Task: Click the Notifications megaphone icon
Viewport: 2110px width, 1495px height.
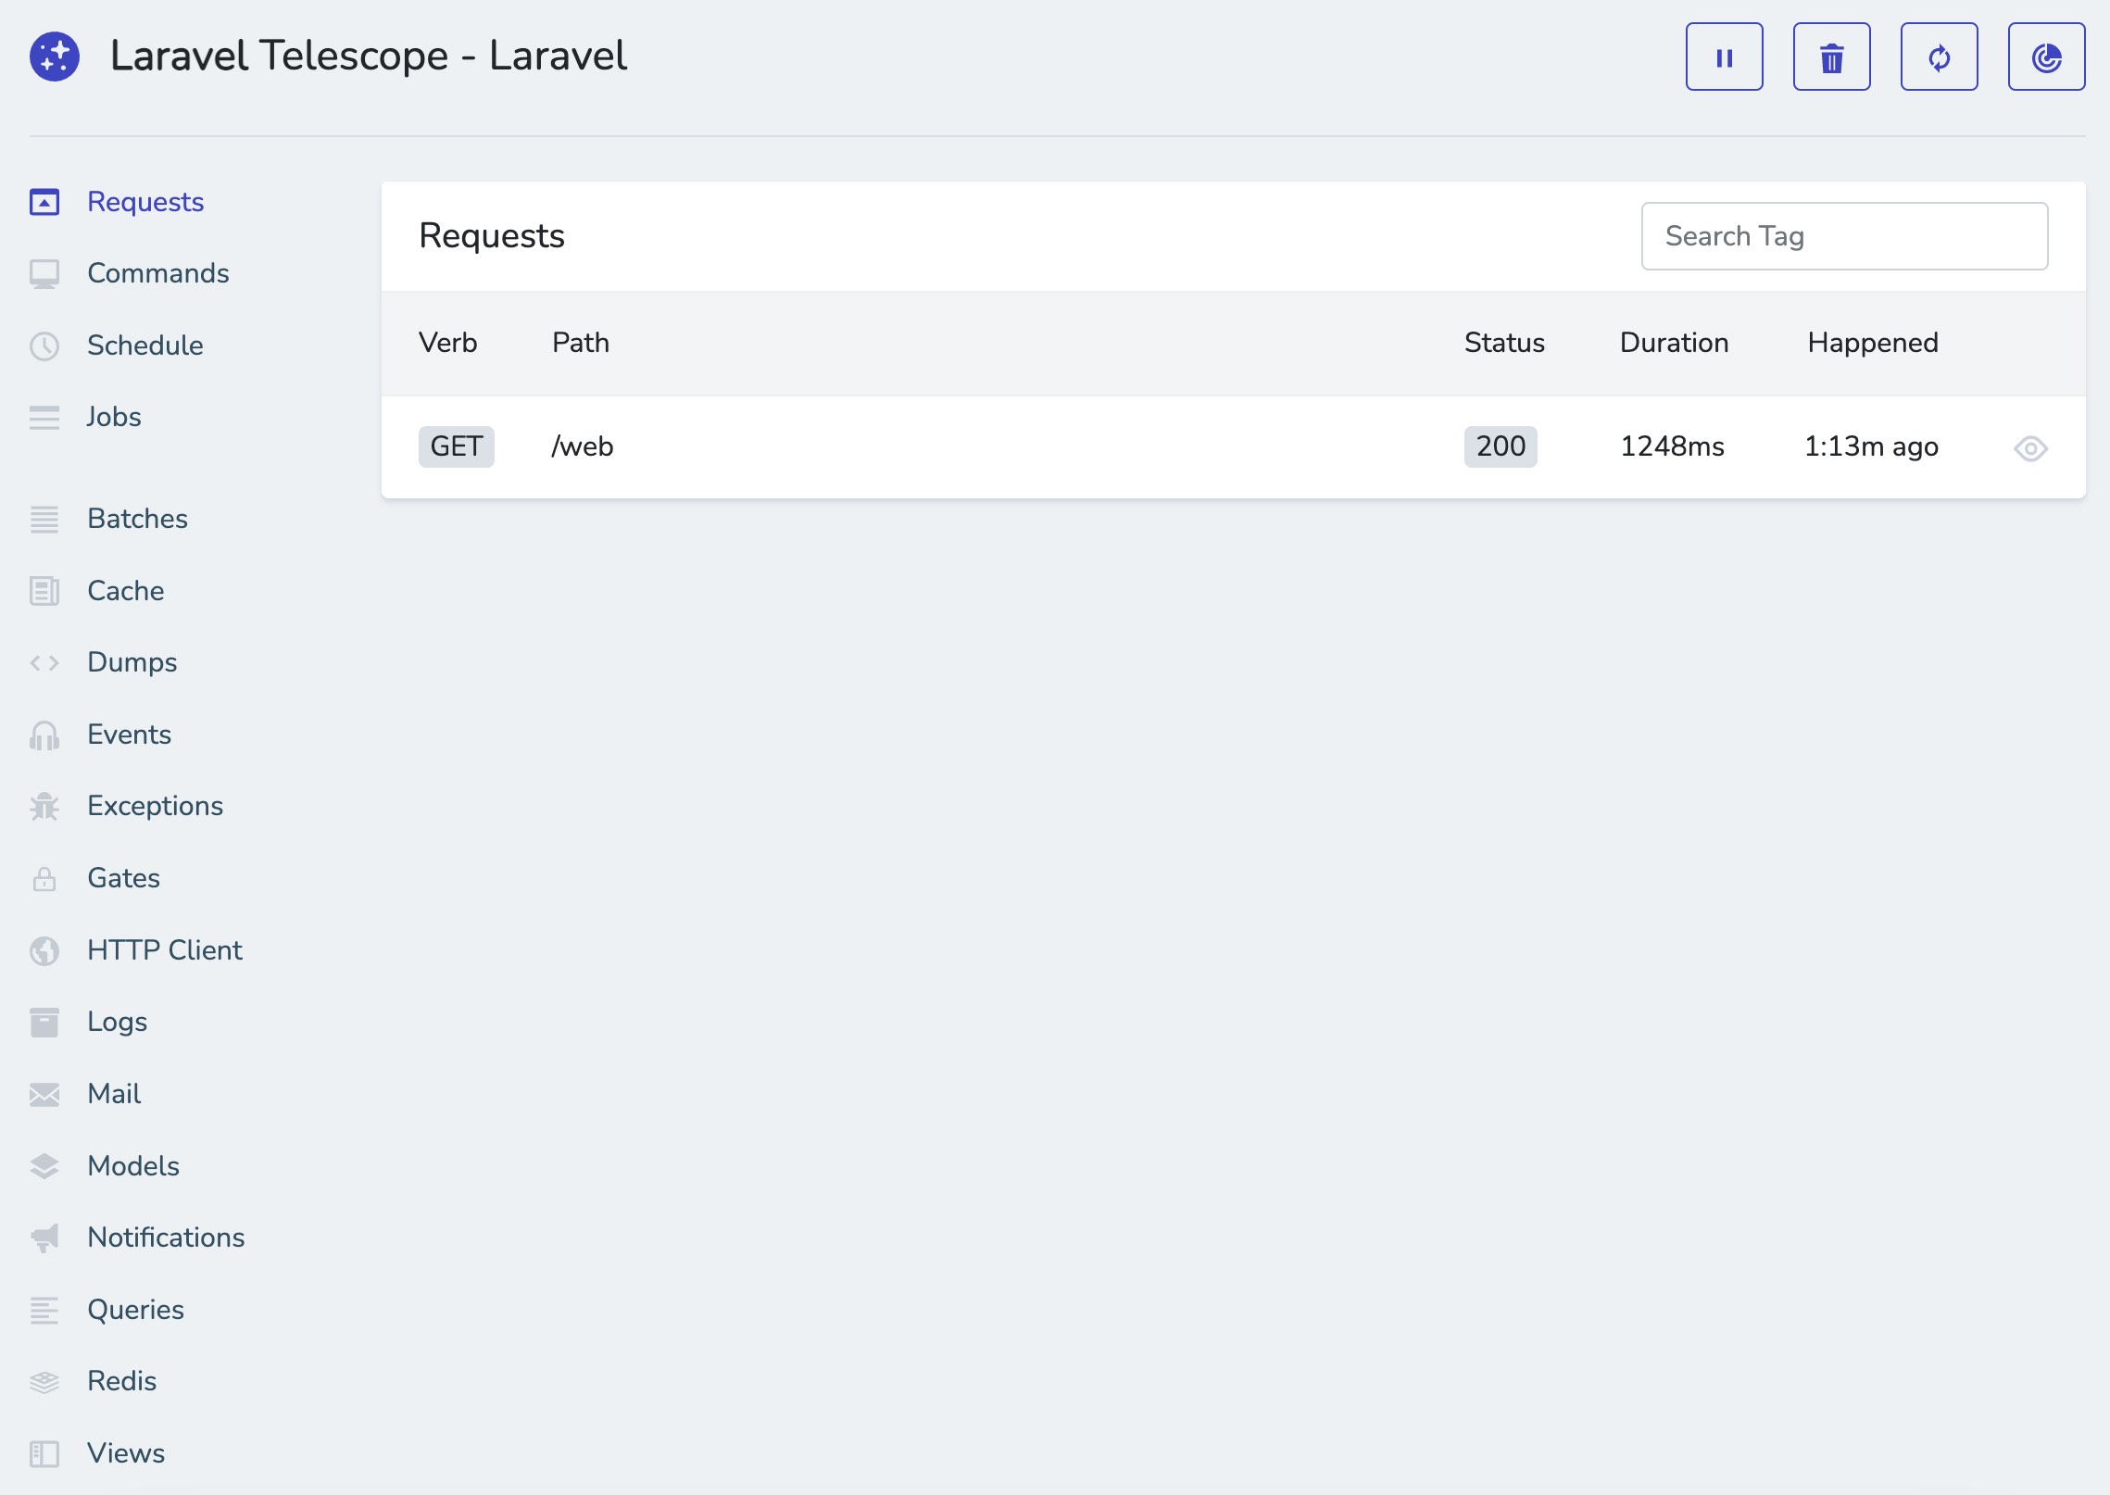Action: [x=44, y=1237]
